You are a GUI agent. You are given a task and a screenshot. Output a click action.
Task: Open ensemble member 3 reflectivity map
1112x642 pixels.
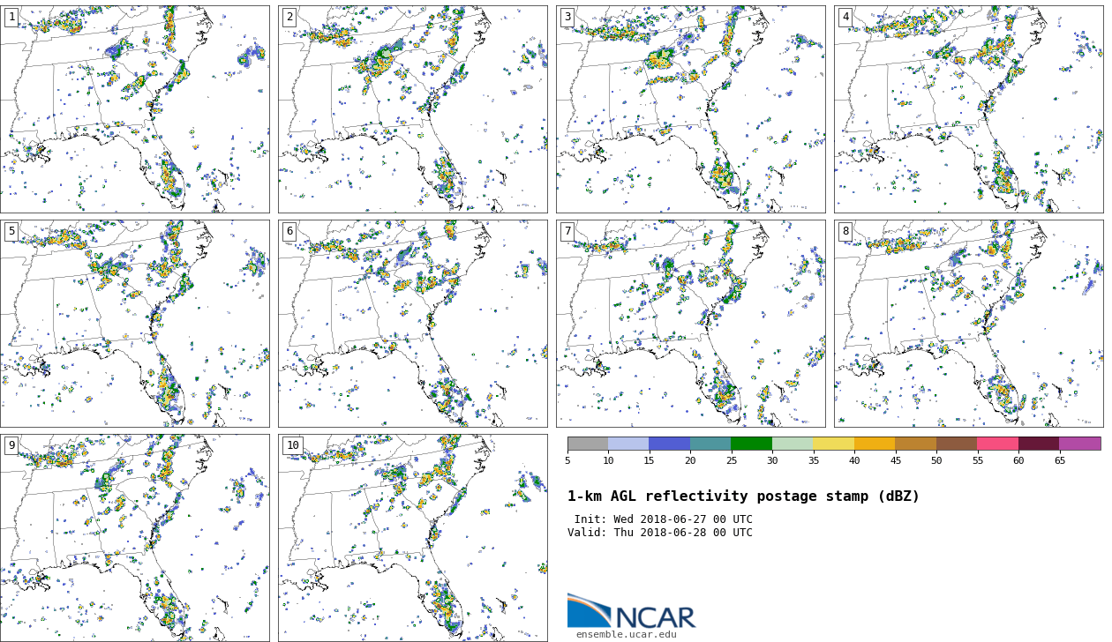691,109
